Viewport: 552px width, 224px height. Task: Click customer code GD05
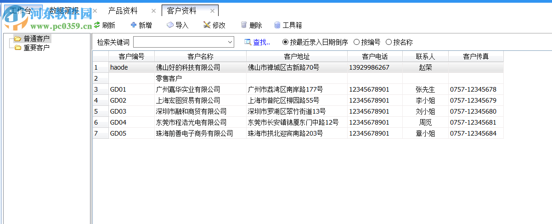118,133
